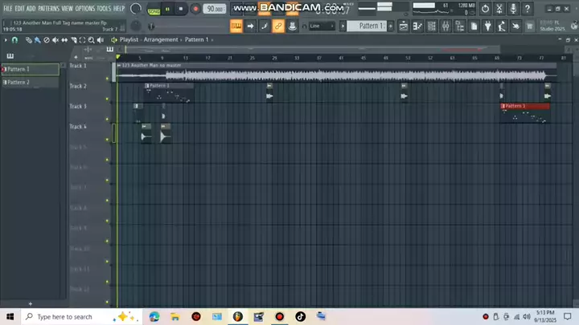
Task: Expand the playlist options arrow menu
Action: [x=6, y=39]
